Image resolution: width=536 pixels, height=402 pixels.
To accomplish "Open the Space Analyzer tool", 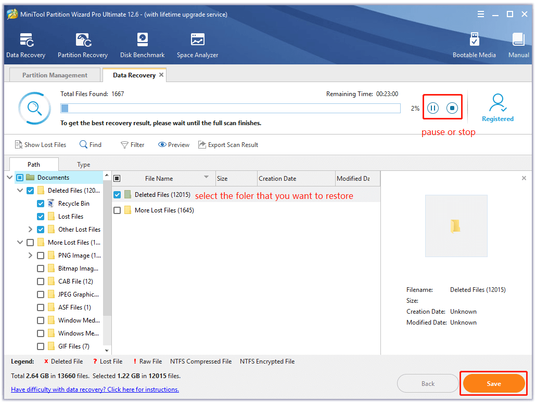I will click(x=197, y=41).
